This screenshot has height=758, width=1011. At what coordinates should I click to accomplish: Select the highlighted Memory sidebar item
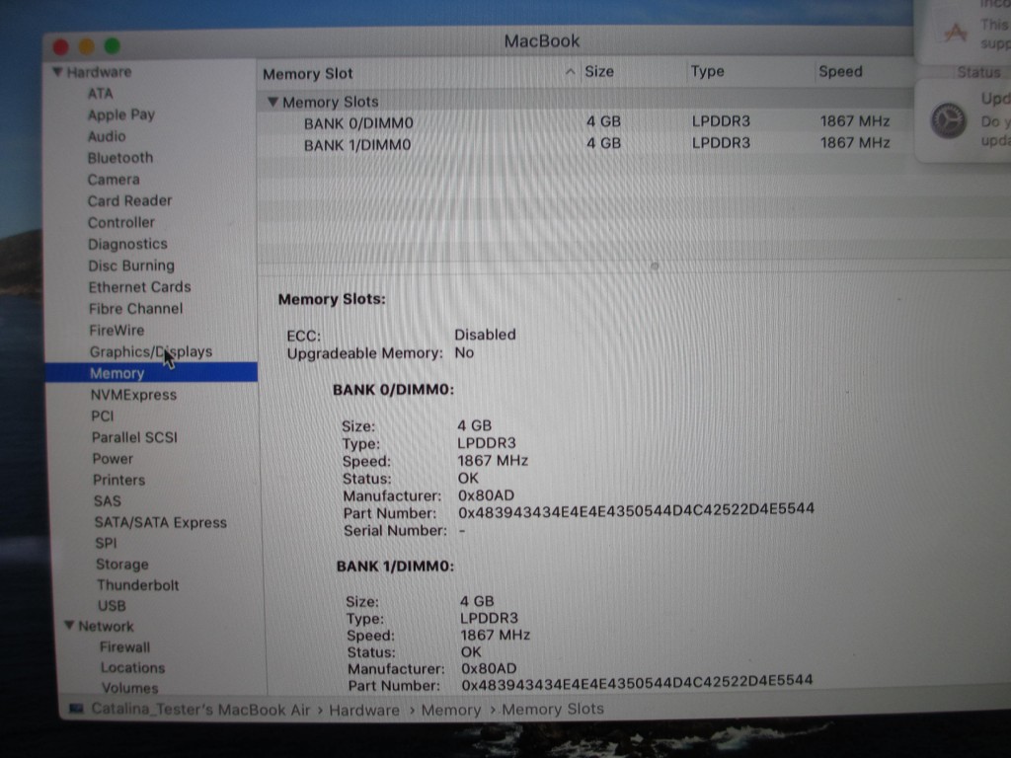(x=151, y=372)
